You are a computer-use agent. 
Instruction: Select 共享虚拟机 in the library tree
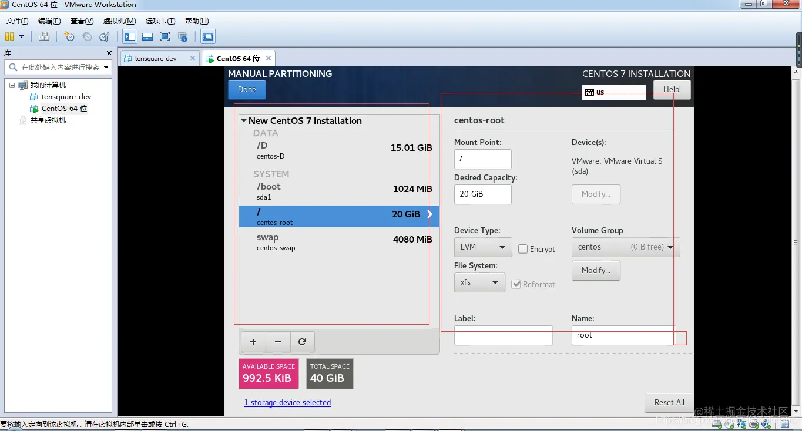(x=48, y=120)
